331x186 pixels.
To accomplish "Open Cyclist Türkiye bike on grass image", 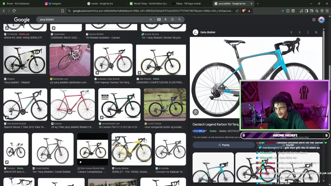I will [165, 104].
